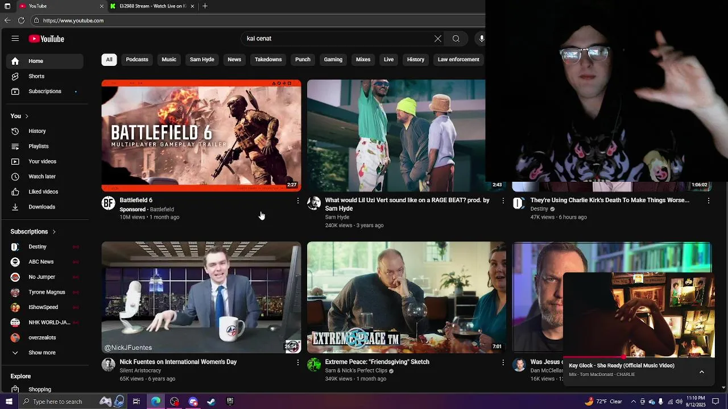Open Downloads in sidebar

[45, 207]
